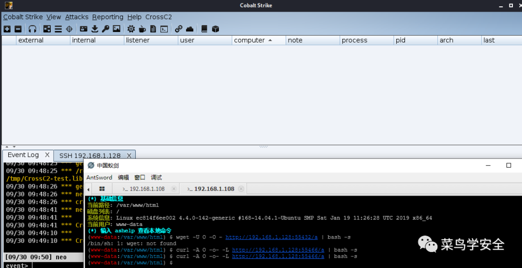
Task: Close the first 192.168.1.108 AntSword tab
Action: pos(174,189)
